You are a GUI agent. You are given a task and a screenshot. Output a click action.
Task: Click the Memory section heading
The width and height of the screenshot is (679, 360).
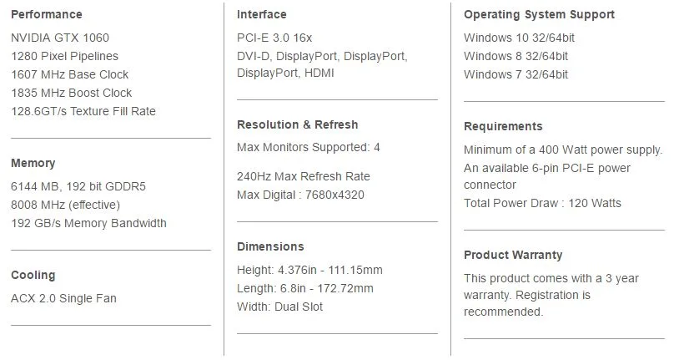(33, 163)
